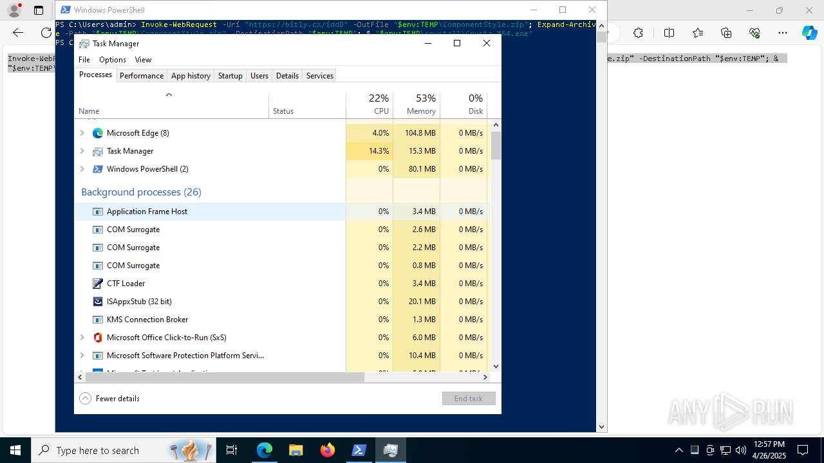Open Edge Settings and more ellipsis
The width and height of the screenshot is (824, 463).
783,33
